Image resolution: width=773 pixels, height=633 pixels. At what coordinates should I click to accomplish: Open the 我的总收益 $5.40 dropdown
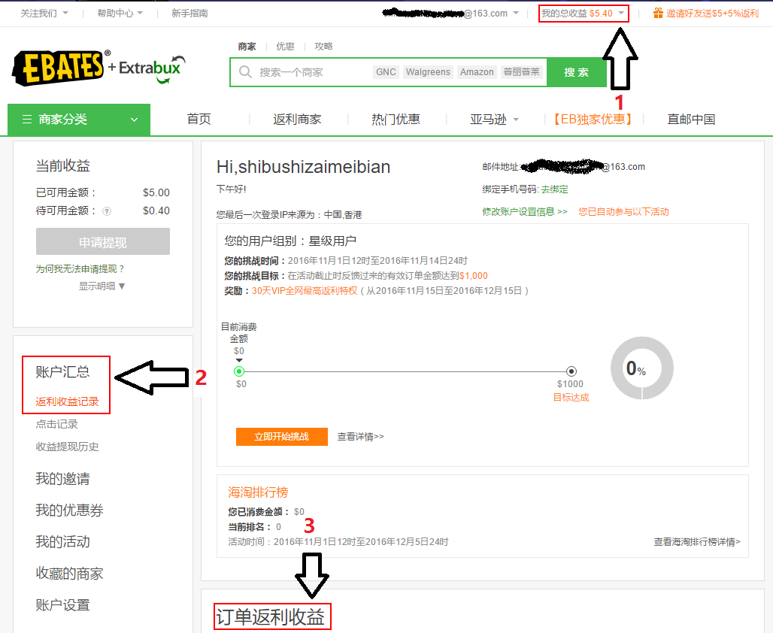click(583, 13)
